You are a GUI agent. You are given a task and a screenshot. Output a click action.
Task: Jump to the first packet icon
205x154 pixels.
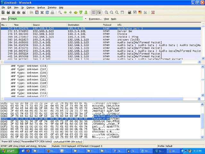(x=81, y=13)
